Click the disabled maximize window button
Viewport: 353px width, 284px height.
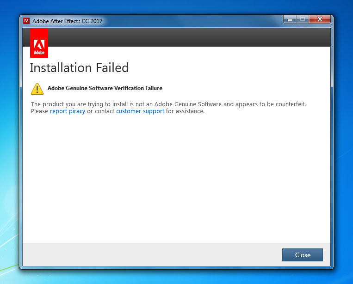tap(303, 19)
